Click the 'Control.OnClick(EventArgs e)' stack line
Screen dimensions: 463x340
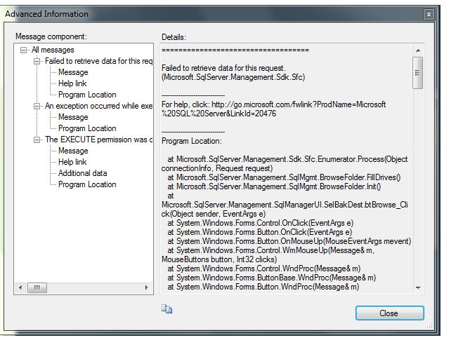261,223
